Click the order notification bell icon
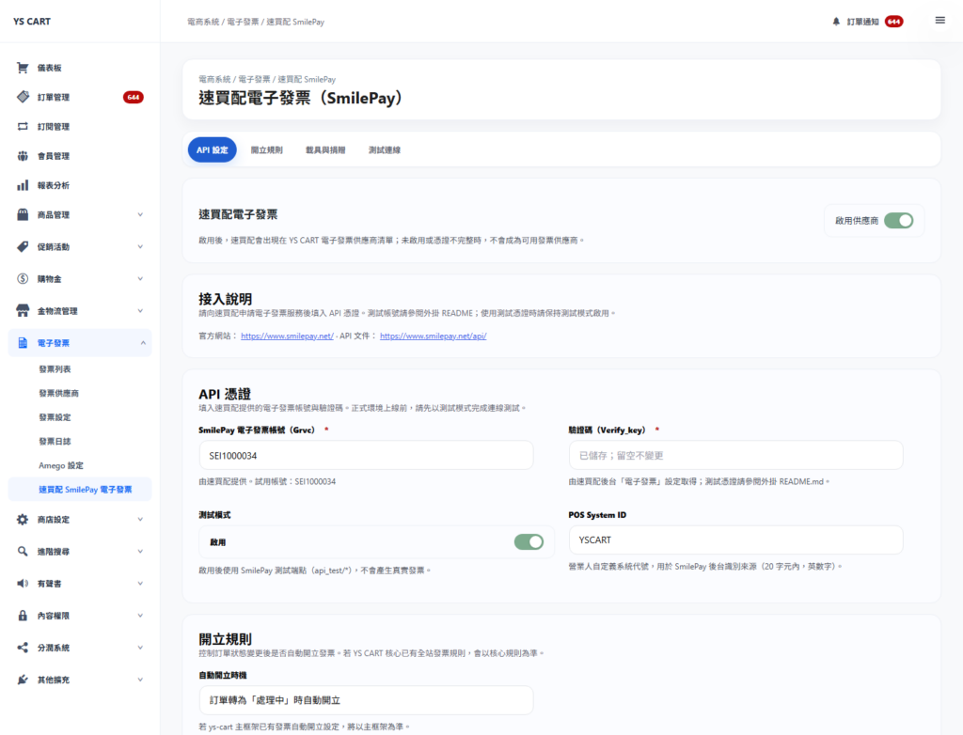This screenshot has width=963, height=735. (x=836, y=22)
